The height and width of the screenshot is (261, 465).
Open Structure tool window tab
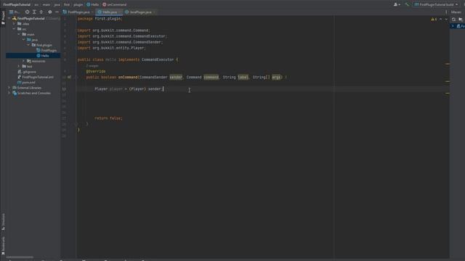coord(3,222)
